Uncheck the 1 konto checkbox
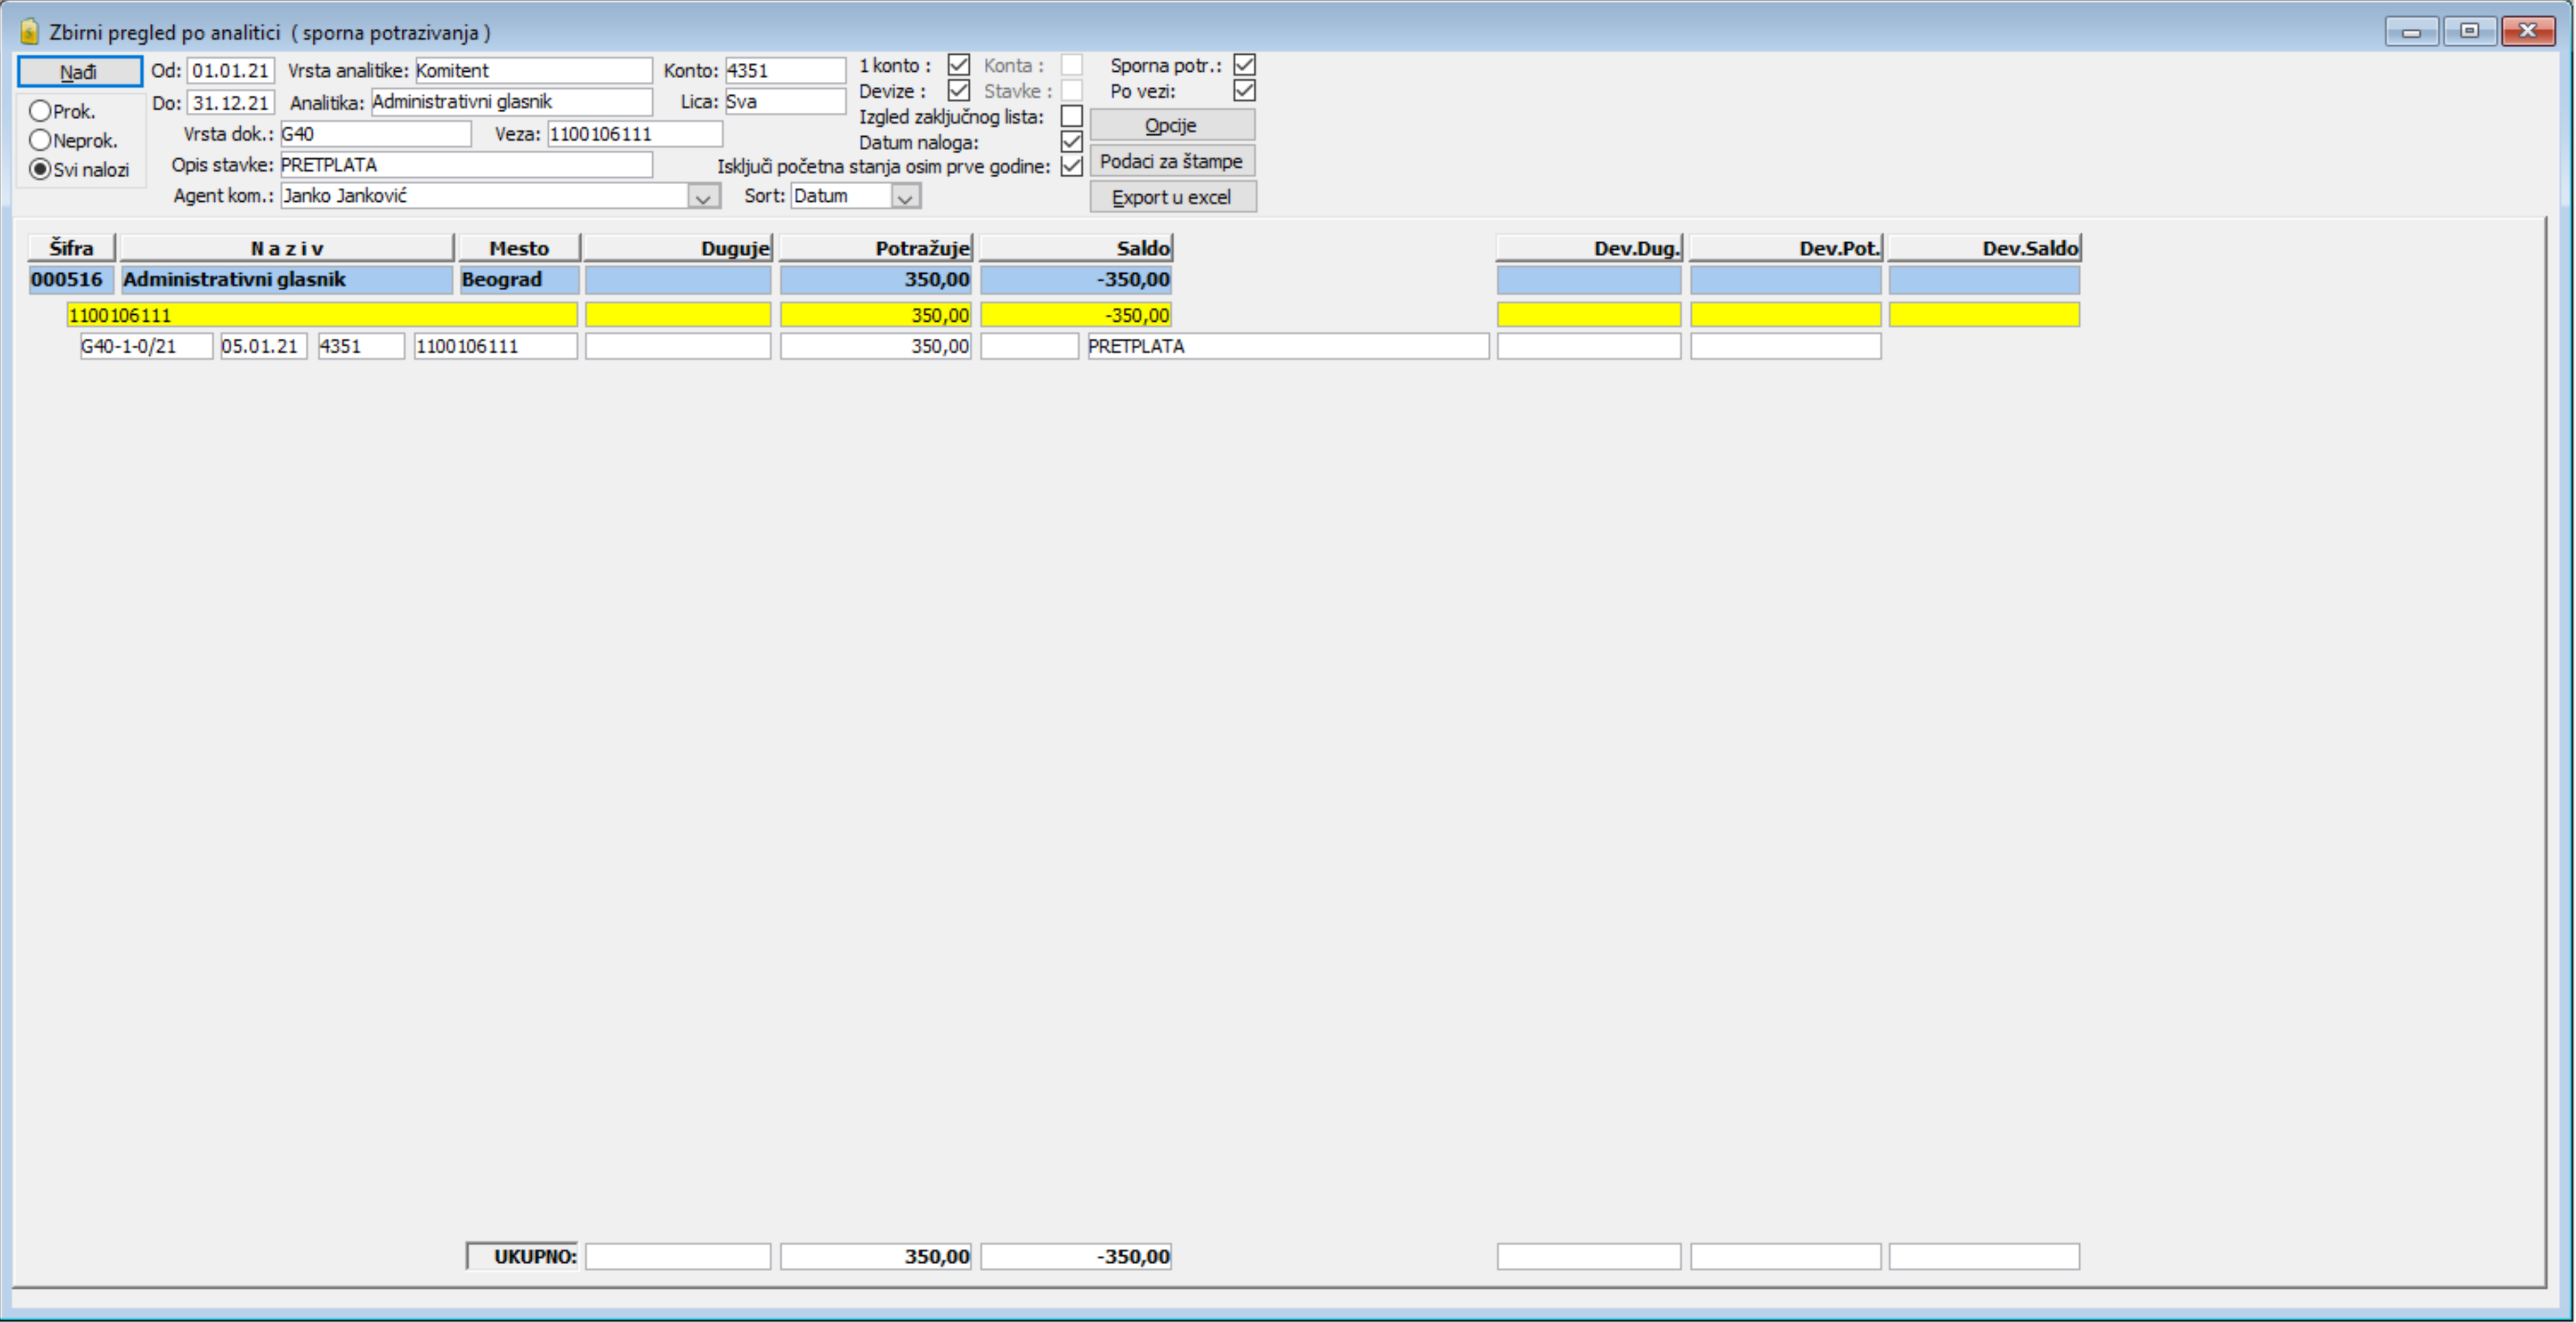2576x1323 pixels. click(958, 65)
